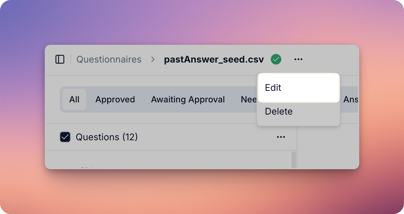Choose Edit from the dropdown menu
The image size is (404, 214).
click(298, 88)
